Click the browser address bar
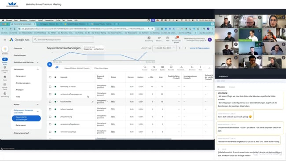 (83, 29)
